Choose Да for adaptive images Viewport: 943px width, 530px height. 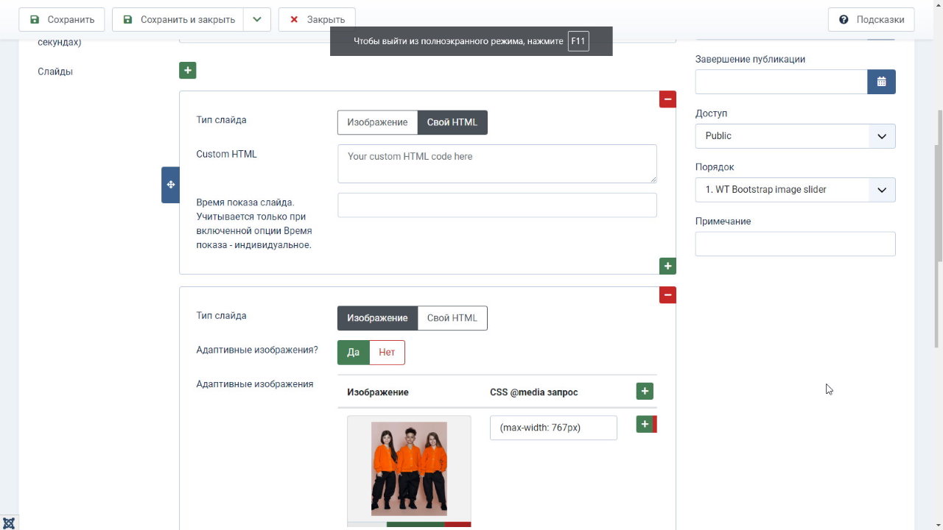(354, 353)
